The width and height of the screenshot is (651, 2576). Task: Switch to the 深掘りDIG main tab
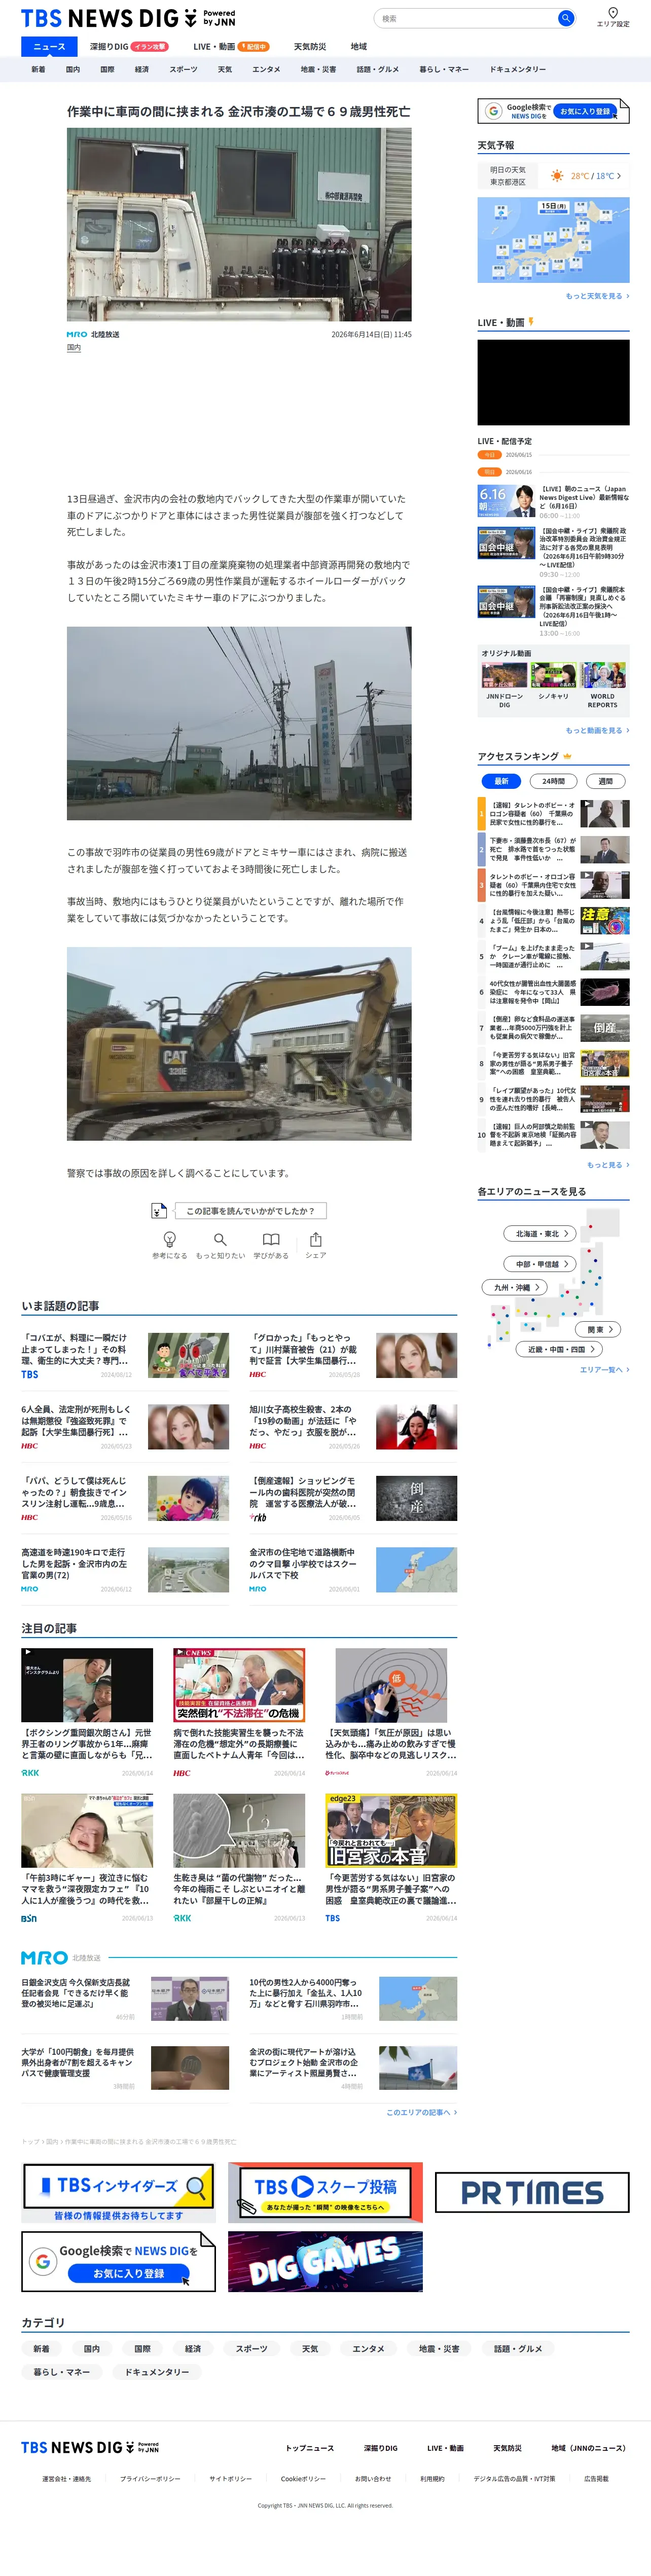click(129, 46)
